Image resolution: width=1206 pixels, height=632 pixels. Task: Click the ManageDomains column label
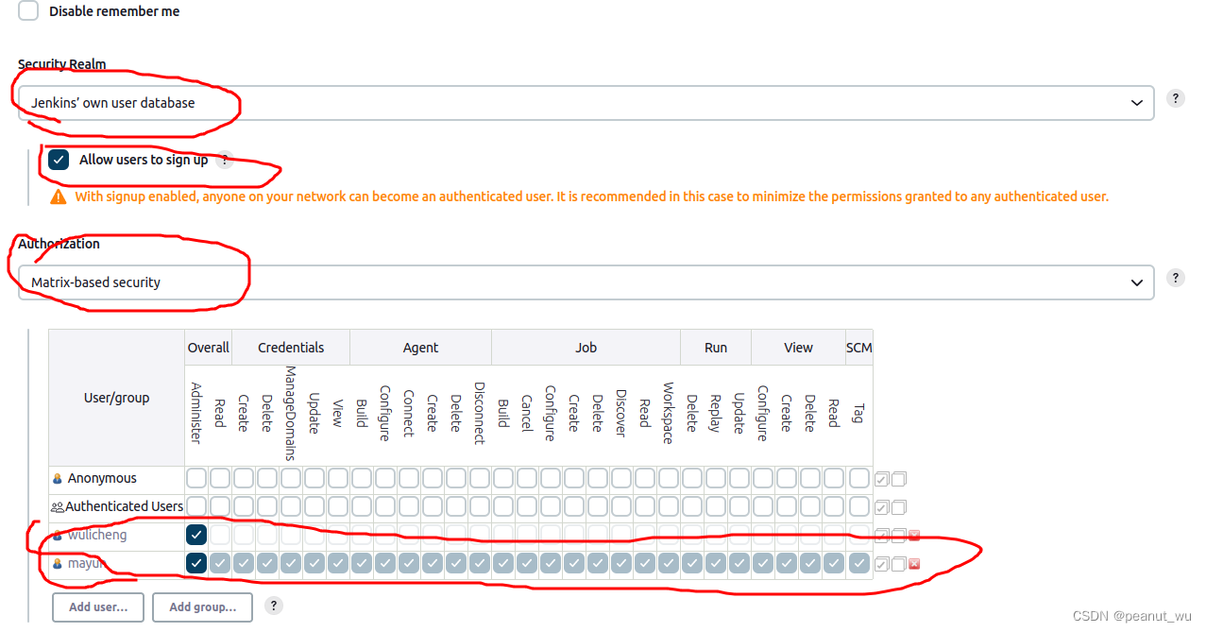(291, 413)
